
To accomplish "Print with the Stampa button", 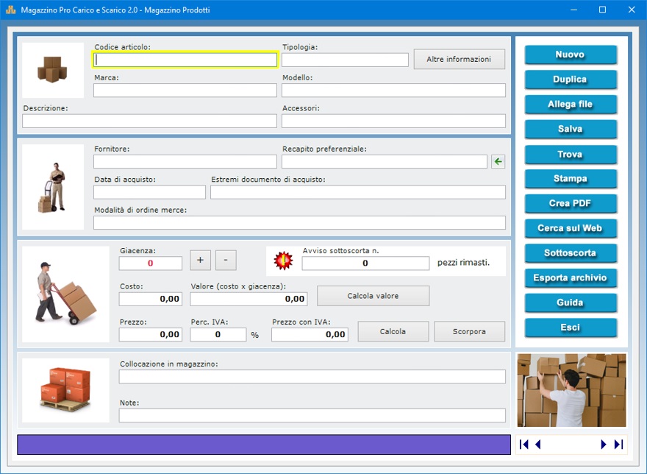I will (x=571, y=179).
